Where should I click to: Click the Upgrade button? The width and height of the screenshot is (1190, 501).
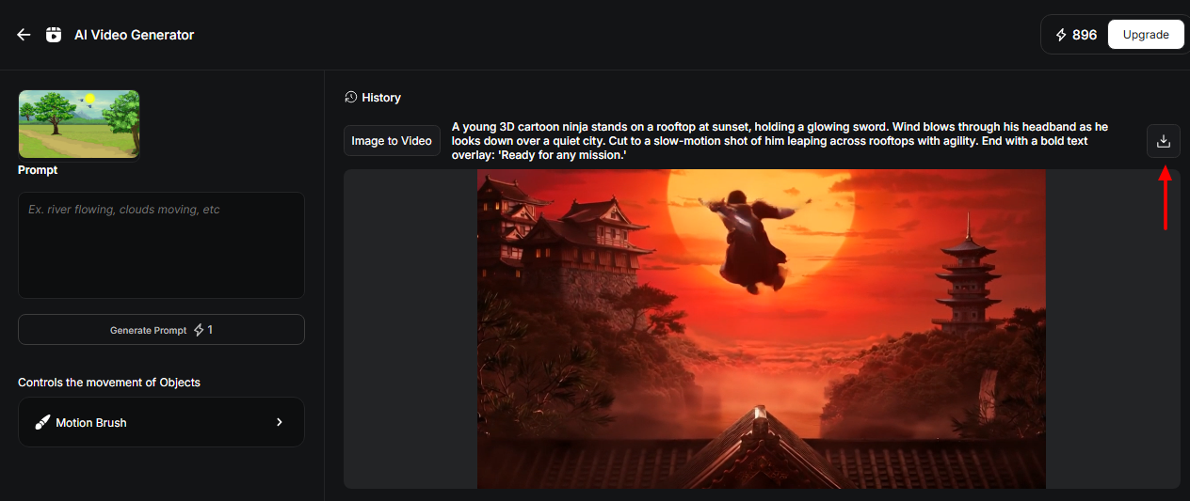coord(1146,35)
